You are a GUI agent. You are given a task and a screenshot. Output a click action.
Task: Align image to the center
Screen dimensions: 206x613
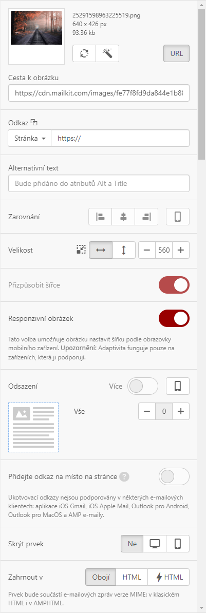click(x=123, y=217)
